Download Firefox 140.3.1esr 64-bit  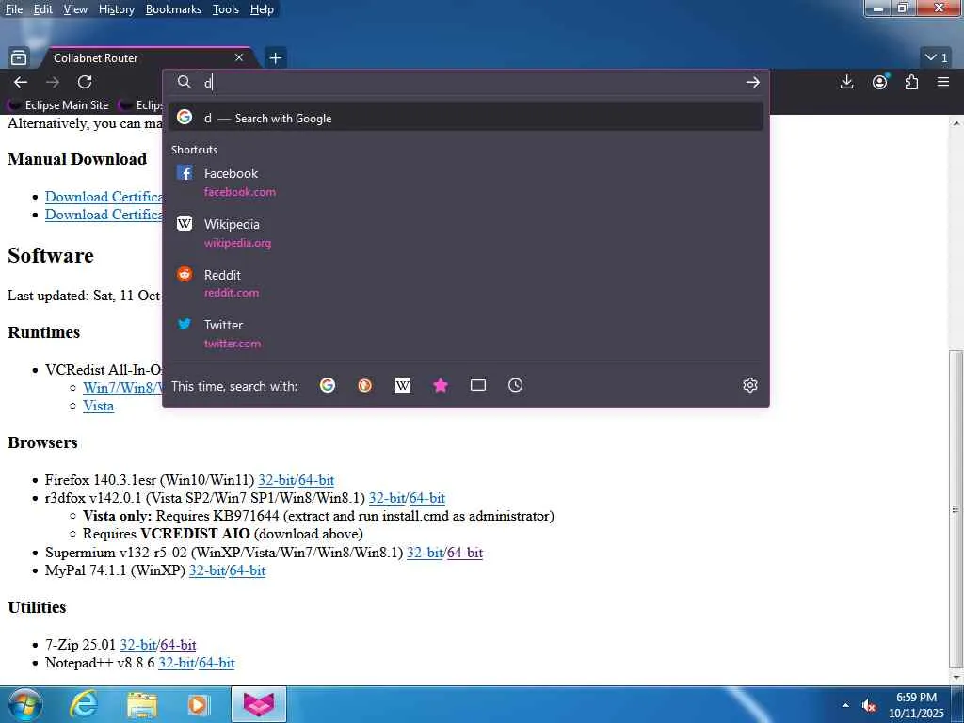click(x=316, y=480)
